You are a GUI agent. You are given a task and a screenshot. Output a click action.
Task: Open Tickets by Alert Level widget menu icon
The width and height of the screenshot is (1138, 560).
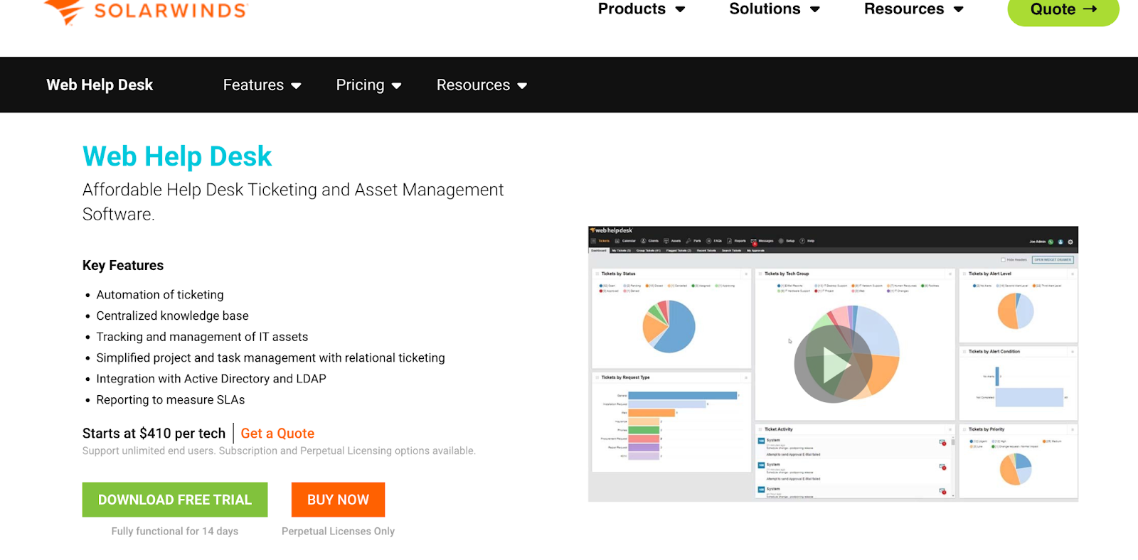(x=1073, y=274)
